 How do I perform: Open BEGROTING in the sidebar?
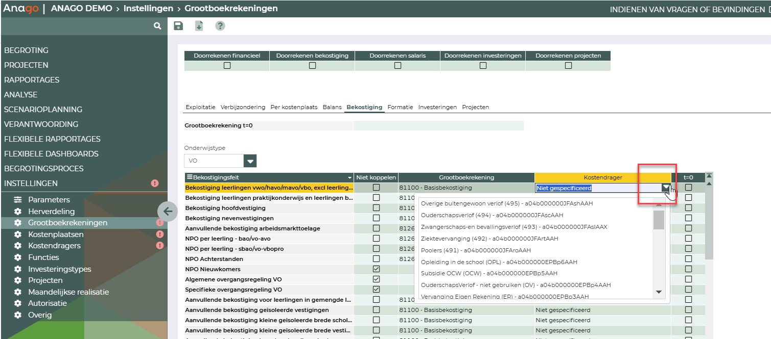coord(26,50)
